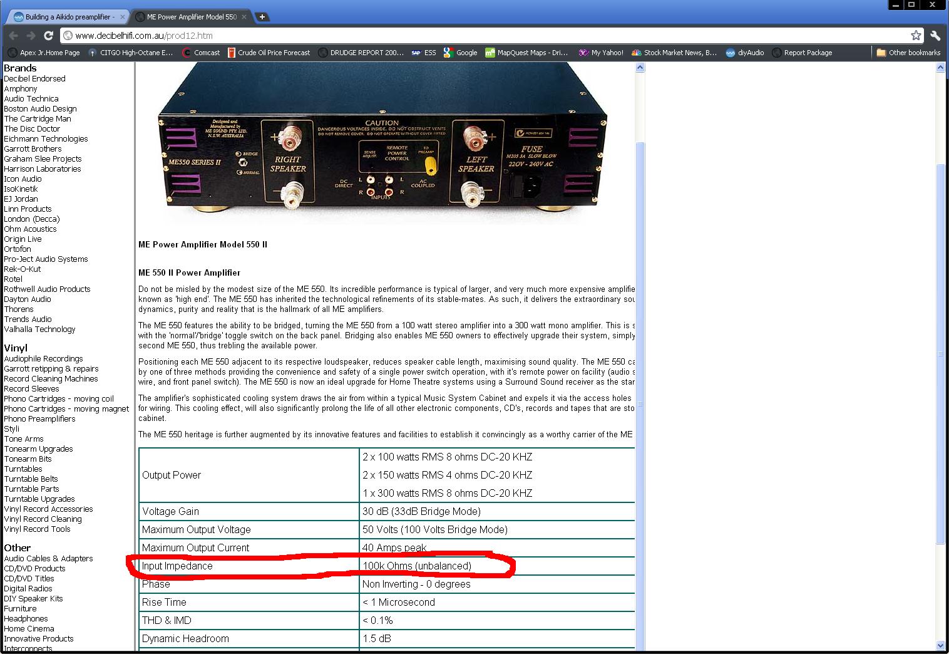Click the address bar URL field
Screen dimensions: 949x654
click(x=485, y=36)
